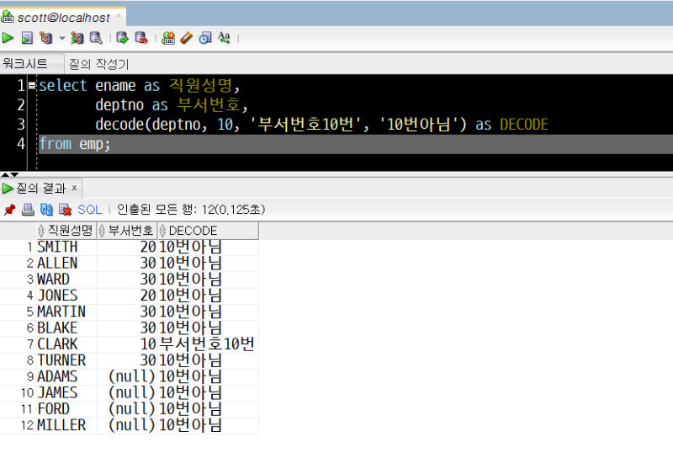Select the ALLEN cell
Image resolution: width=673 pixels, height=453 pixels.
(66, 264)
